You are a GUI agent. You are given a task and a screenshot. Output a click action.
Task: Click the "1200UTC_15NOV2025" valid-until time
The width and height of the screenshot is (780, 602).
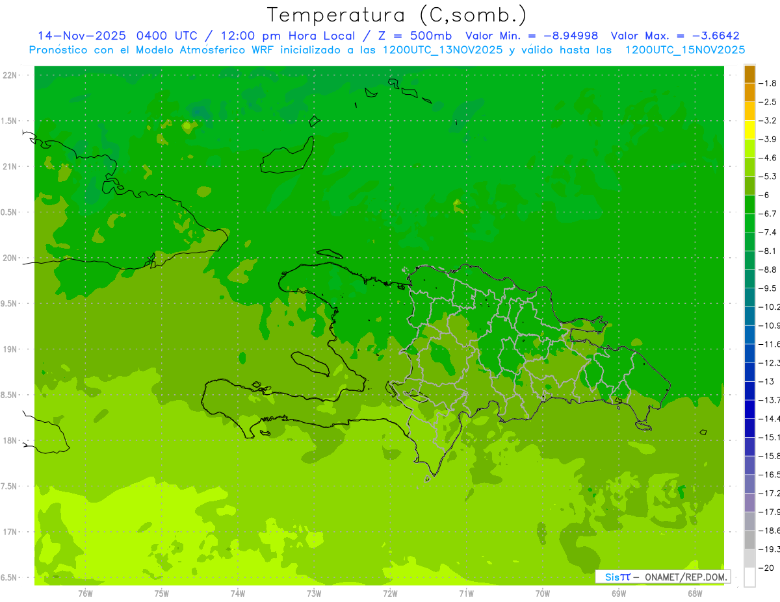tap(684, 50)
